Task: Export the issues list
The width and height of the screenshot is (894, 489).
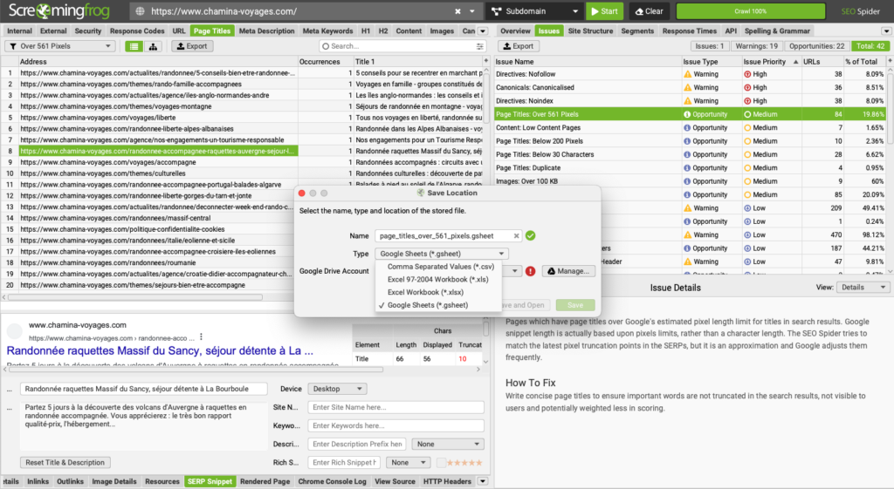Action: tap(519, 46)
